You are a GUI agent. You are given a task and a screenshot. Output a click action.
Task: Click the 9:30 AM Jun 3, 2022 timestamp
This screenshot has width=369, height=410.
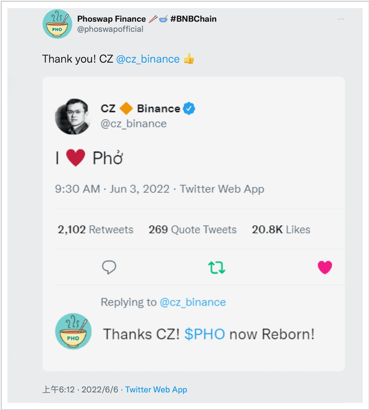(x=112, y=189)
